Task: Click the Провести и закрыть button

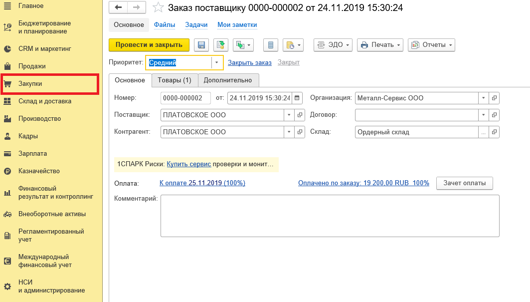Action: (149, 45)
